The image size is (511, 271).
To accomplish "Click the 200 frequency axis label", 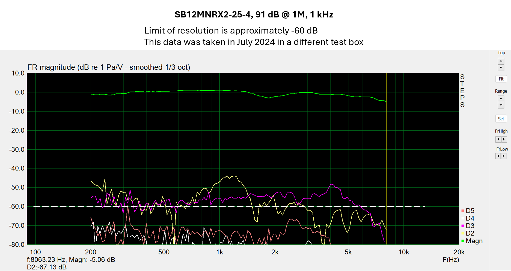I will coord(91,252).
